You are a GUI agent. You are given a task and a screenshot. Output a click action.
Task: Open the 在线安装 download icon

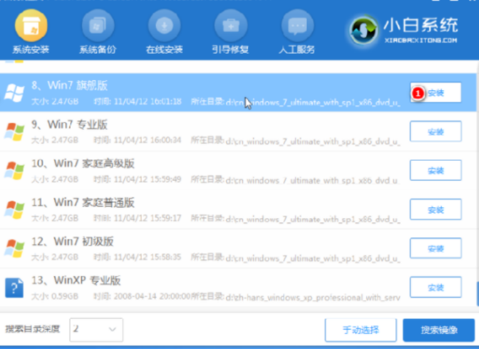164,25
